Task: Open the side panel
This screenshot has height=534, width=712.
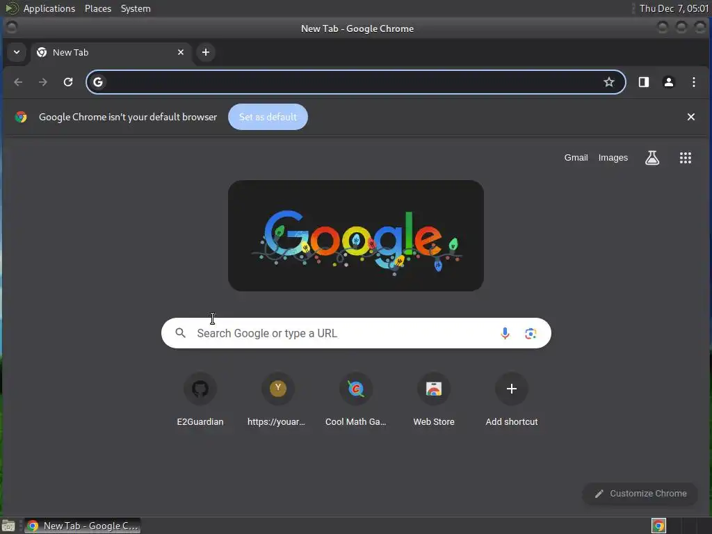Action: pyautogui.click(x=643, y=82)
